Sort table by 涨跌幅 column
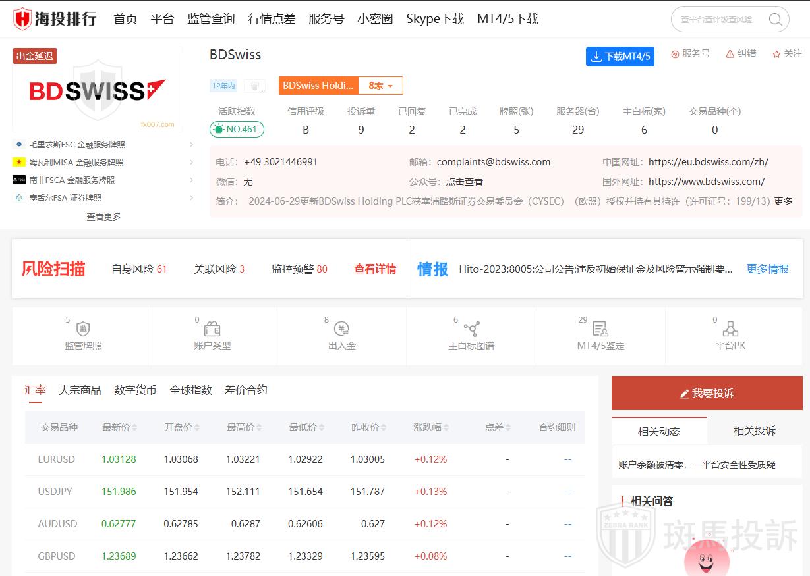Screen dimensions: 810x576 click(x=446, y=428)
